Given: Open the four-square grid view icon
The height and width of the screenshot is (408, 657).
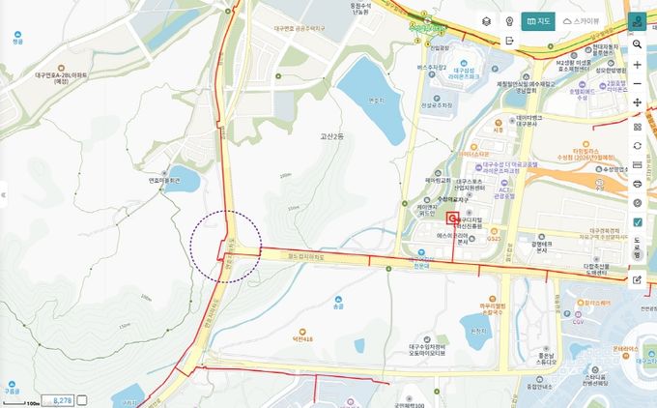Looking at the screenshot, I should click(x=638, y=127).
